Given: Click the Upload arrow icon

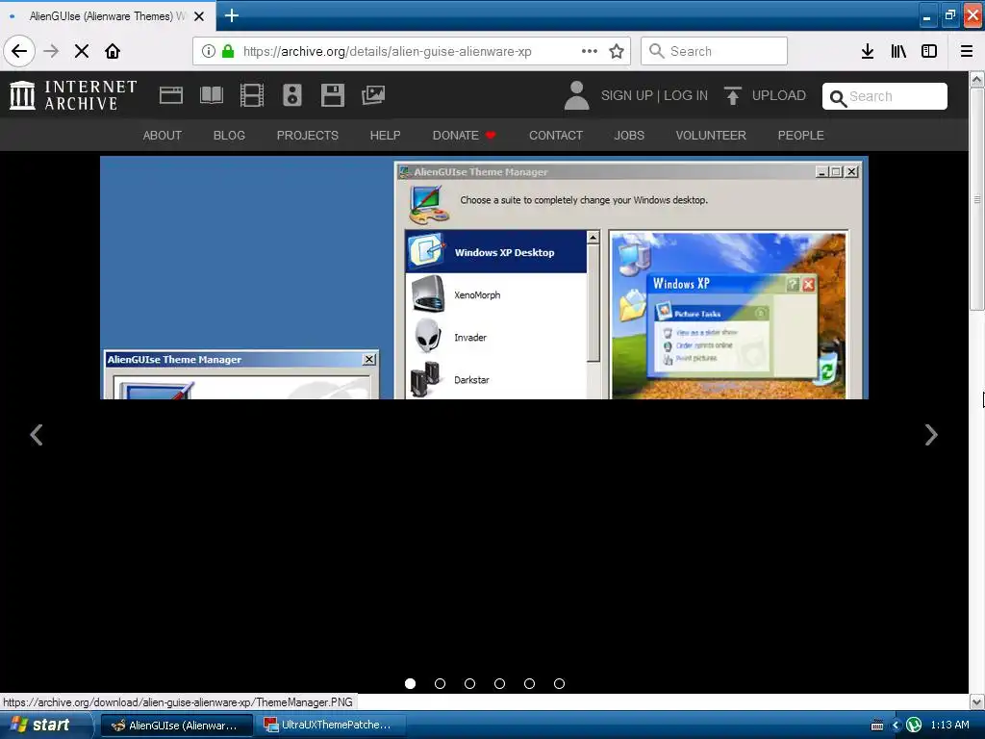Looking at the screenshot, I should point(732,95).
